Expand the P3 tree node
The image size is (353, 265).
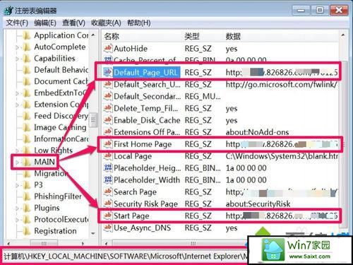point(17,185)
